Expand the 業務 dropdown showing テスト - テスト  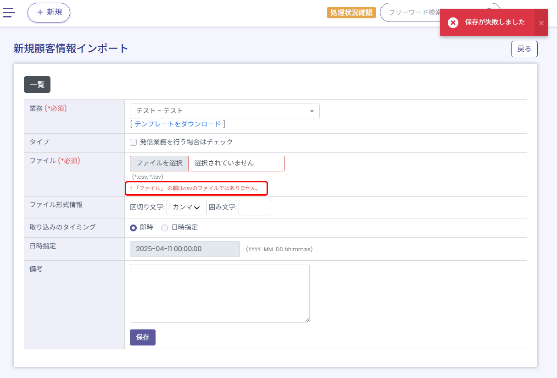(224, 111)
